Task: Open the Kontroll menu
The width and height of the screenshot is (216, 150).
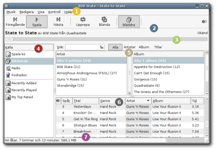Action: click(54, 12)
